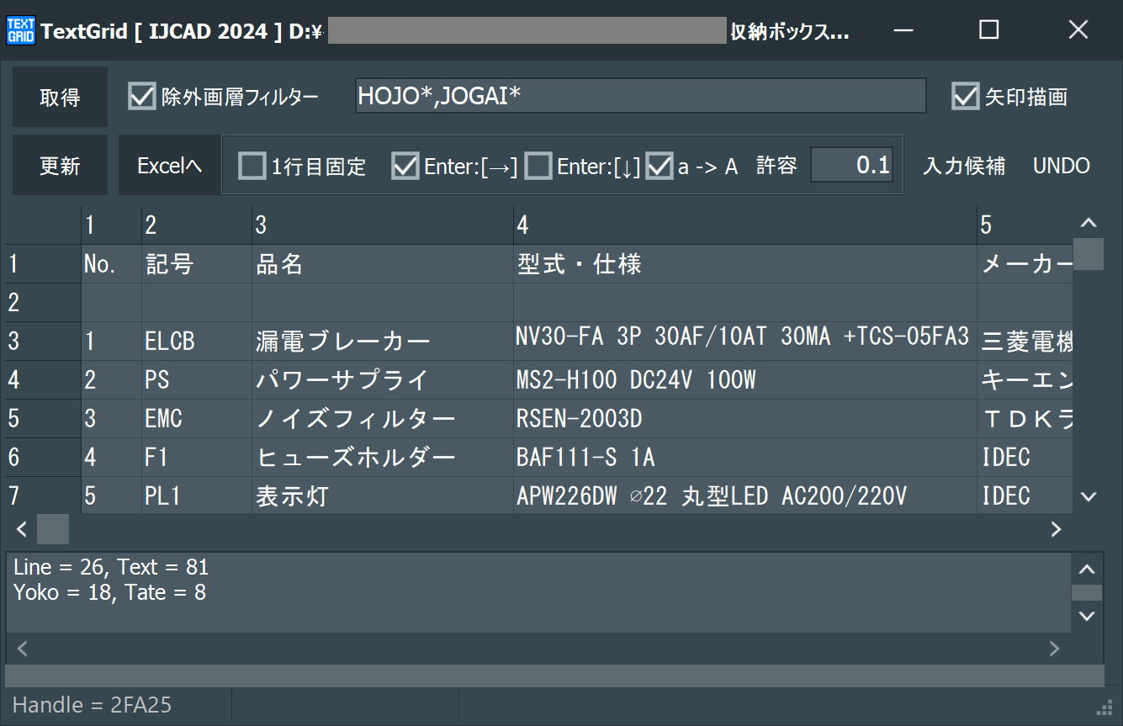This screenshot has height=726, width=1123.
Task: Open the 入力候補 input suggestions
Action: point(964,166)
